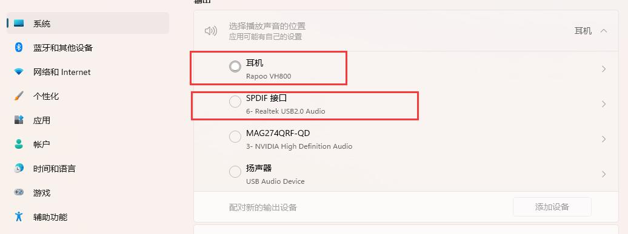This screenshot has height=234, width=628.
Task: Click the 添加设备 button
Action: click(552, 207)
